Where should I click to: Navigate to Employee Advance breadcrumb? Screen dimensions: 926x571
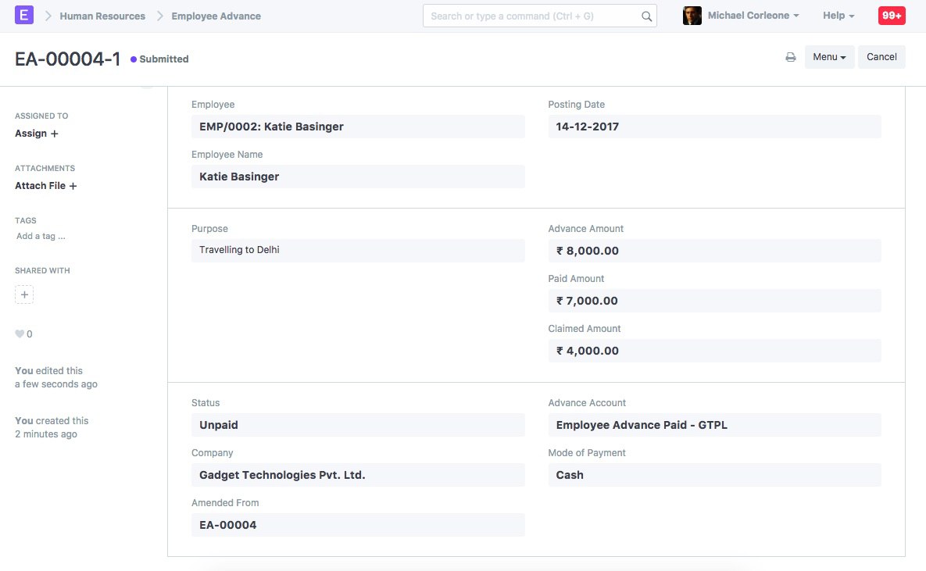point(216,16)
